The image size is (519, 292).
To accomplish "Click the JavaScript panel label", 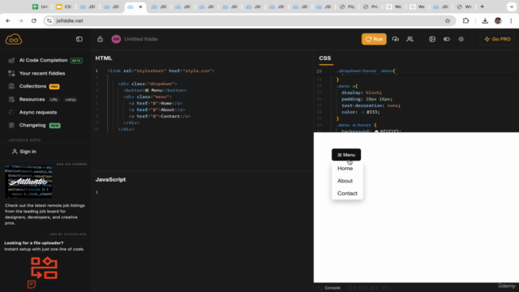I will (x=110, y=179).
